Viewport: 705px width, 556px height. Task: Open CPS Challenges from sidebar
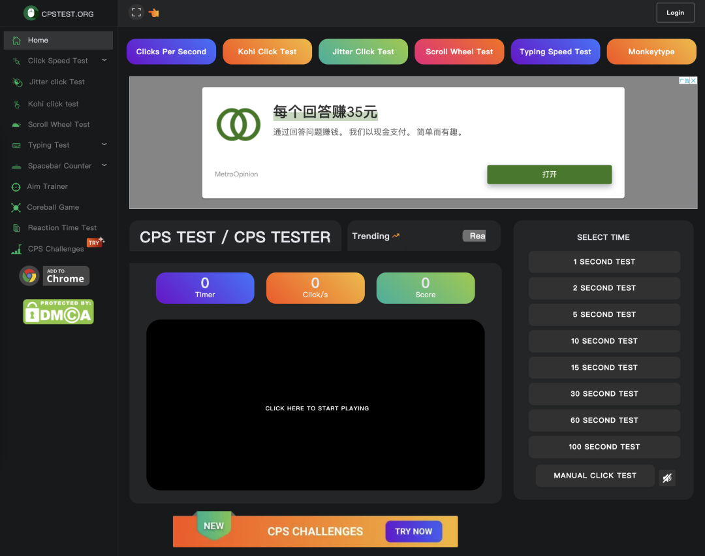(55, 249)
